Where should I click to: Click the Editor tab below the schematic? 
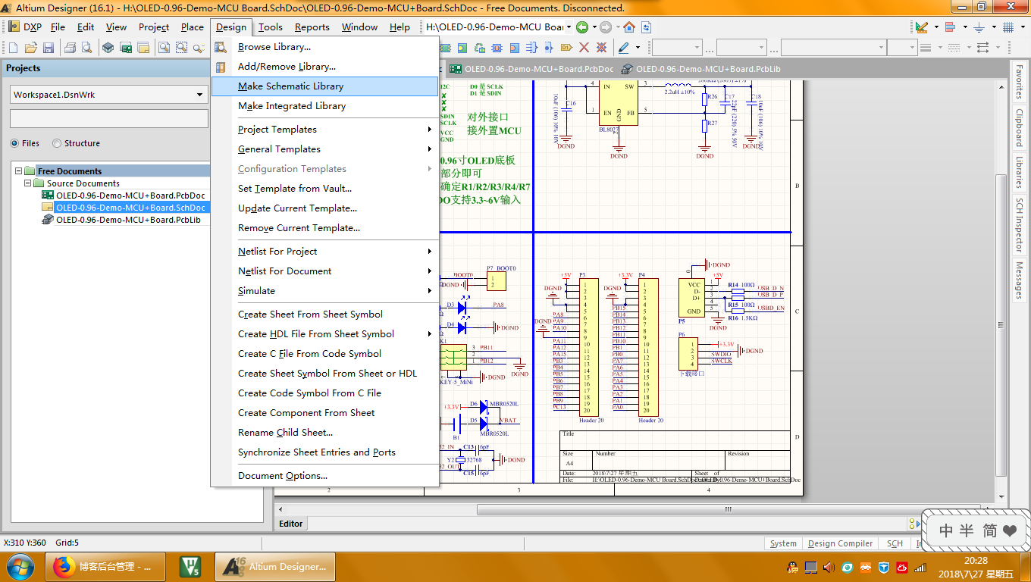pos(291,524)
